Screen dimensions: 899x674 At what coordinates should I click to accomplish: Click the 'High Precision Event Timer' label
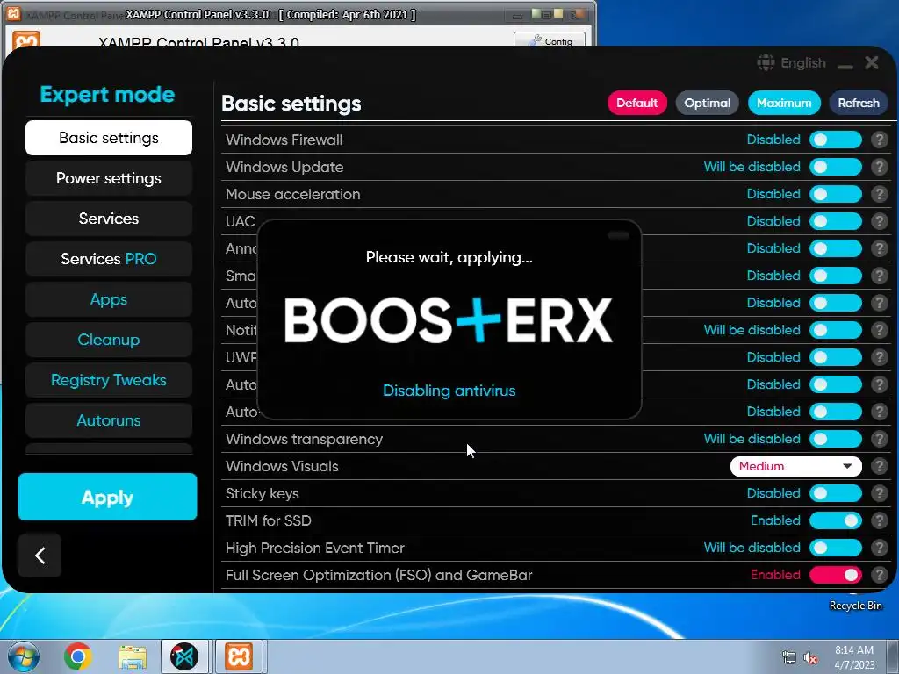click(x=315, y=548)
